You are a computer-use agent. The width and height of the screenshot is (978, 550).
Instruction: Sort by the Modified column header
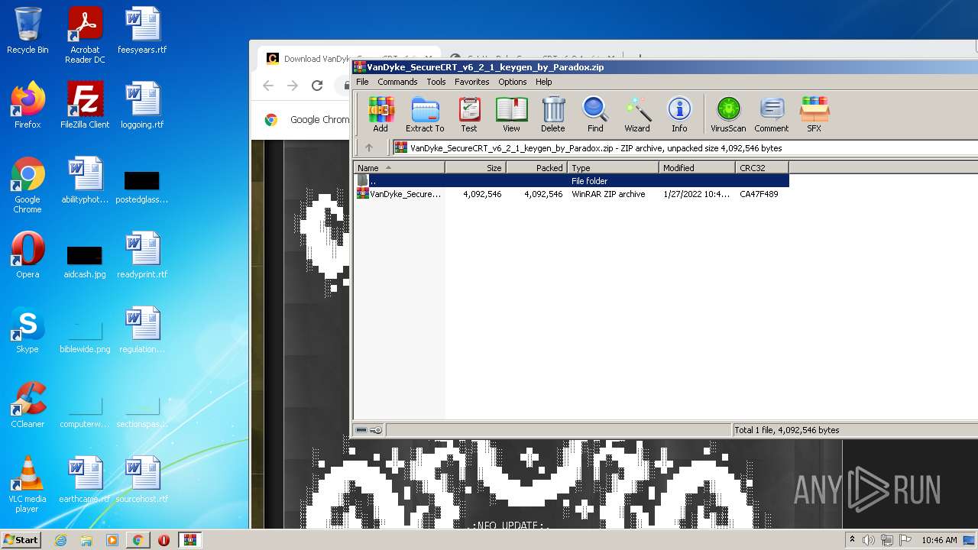pos(697,168)
